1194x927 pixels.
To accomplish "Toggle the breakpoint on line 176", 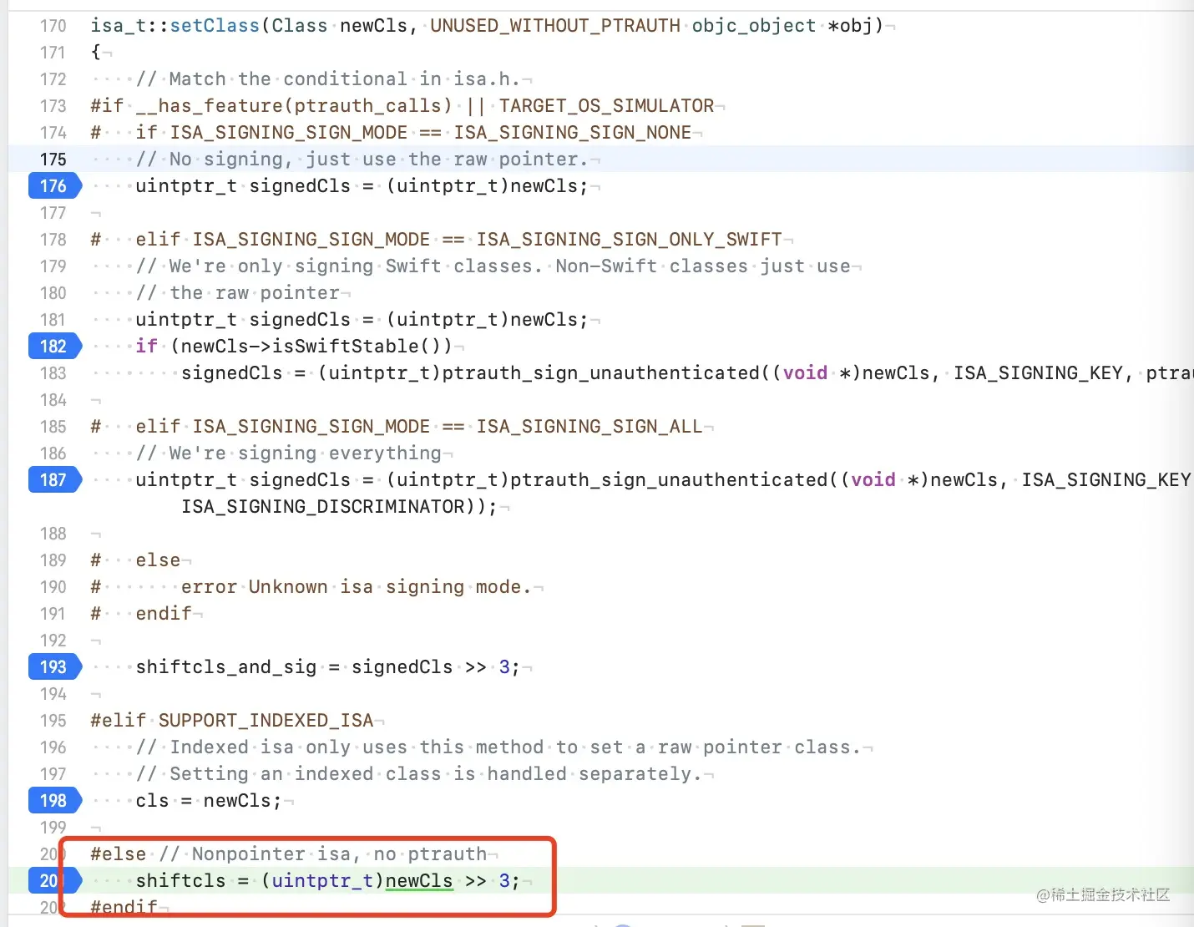I will (x=53, y=185).
